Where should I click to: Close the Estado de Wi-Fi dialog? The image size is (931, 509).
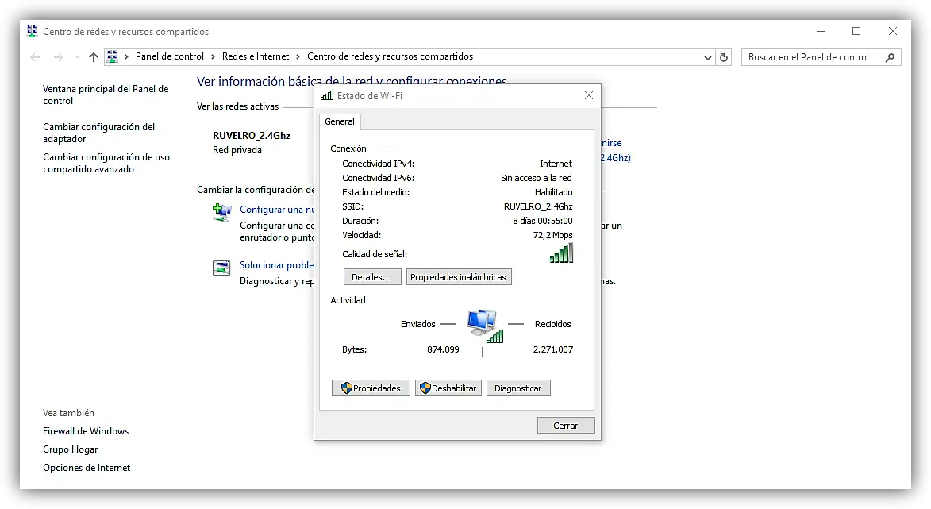tap(588, 95)
